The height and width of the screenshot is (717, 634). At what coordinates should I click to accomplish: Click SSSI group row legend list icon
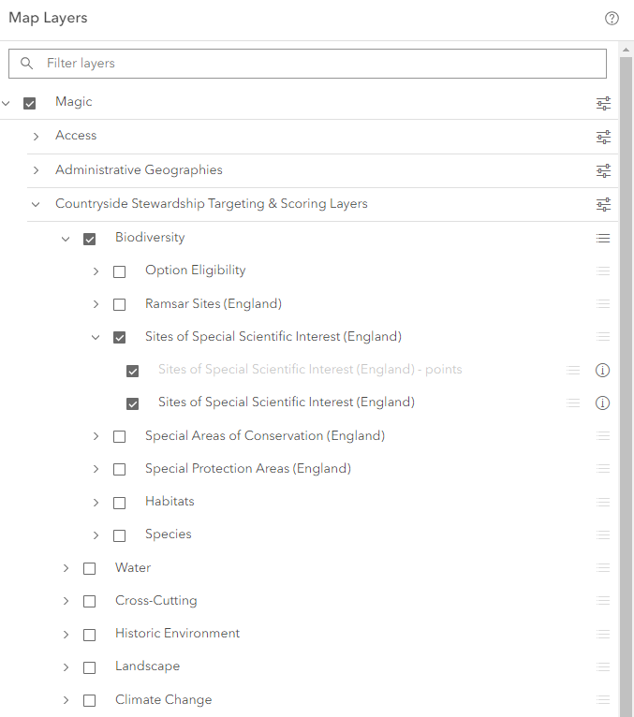(x=603, y=337)
